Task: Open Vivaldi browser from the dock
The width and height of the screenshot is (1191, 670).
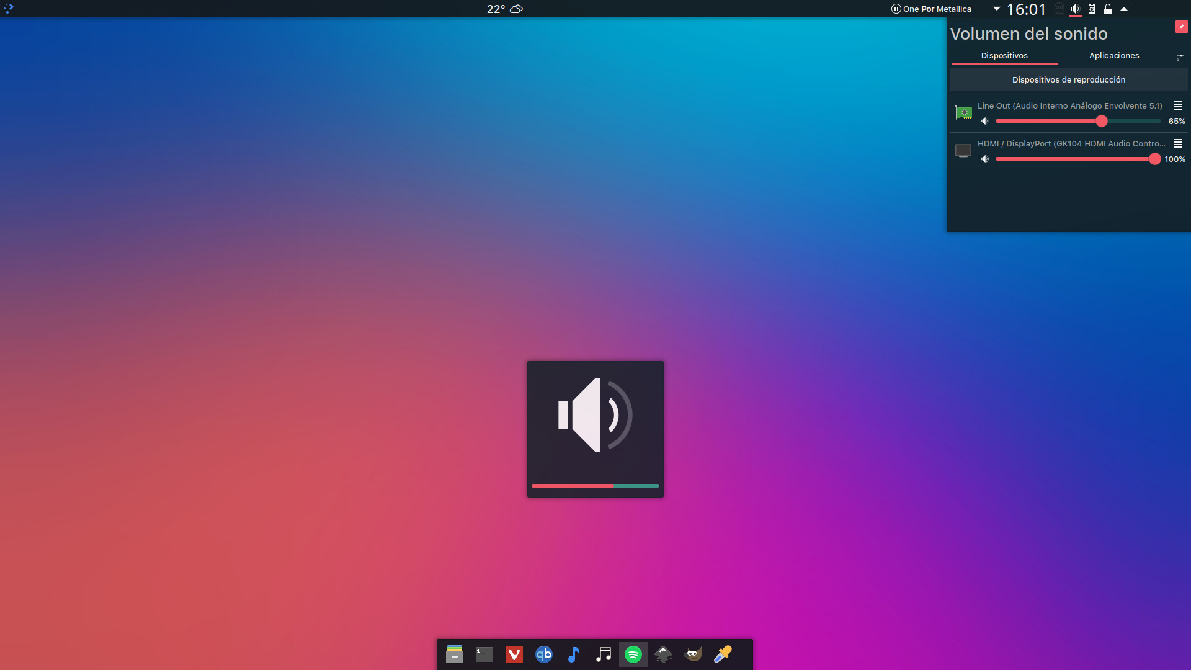Action: click(514, 654)
